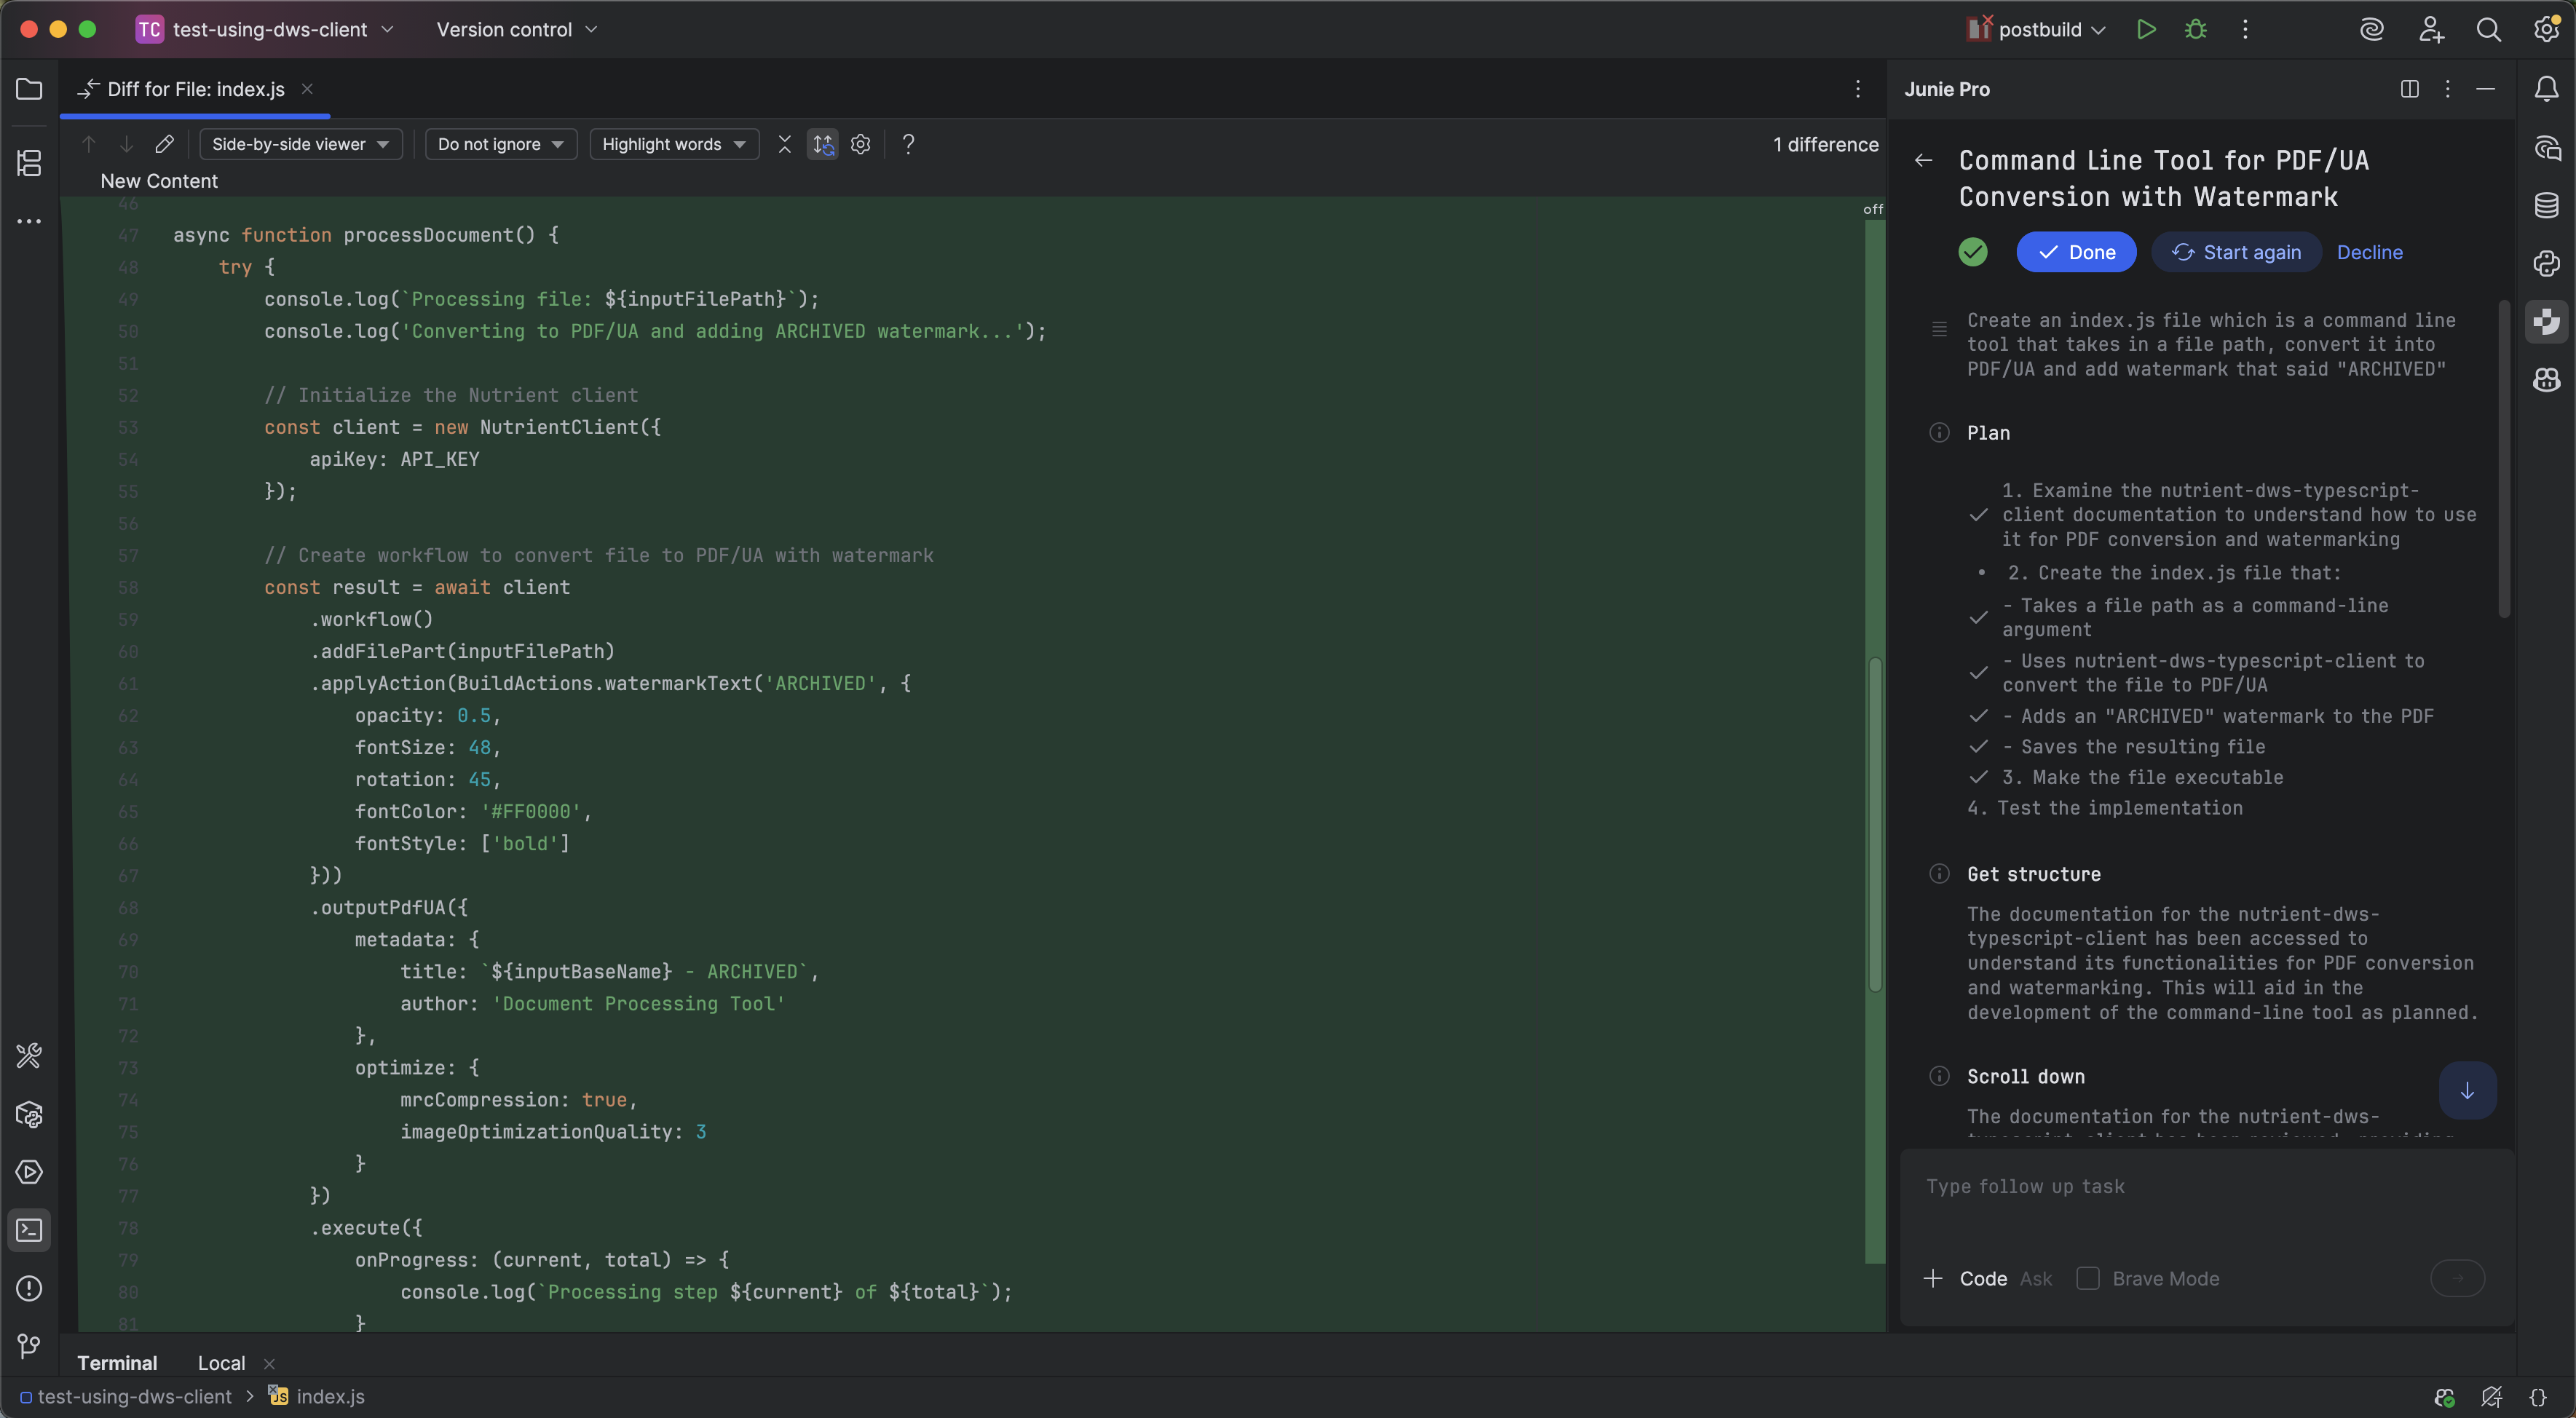Open the Database tool window
Viewport: 2576px width, 1418px height.
point(2546,205)
